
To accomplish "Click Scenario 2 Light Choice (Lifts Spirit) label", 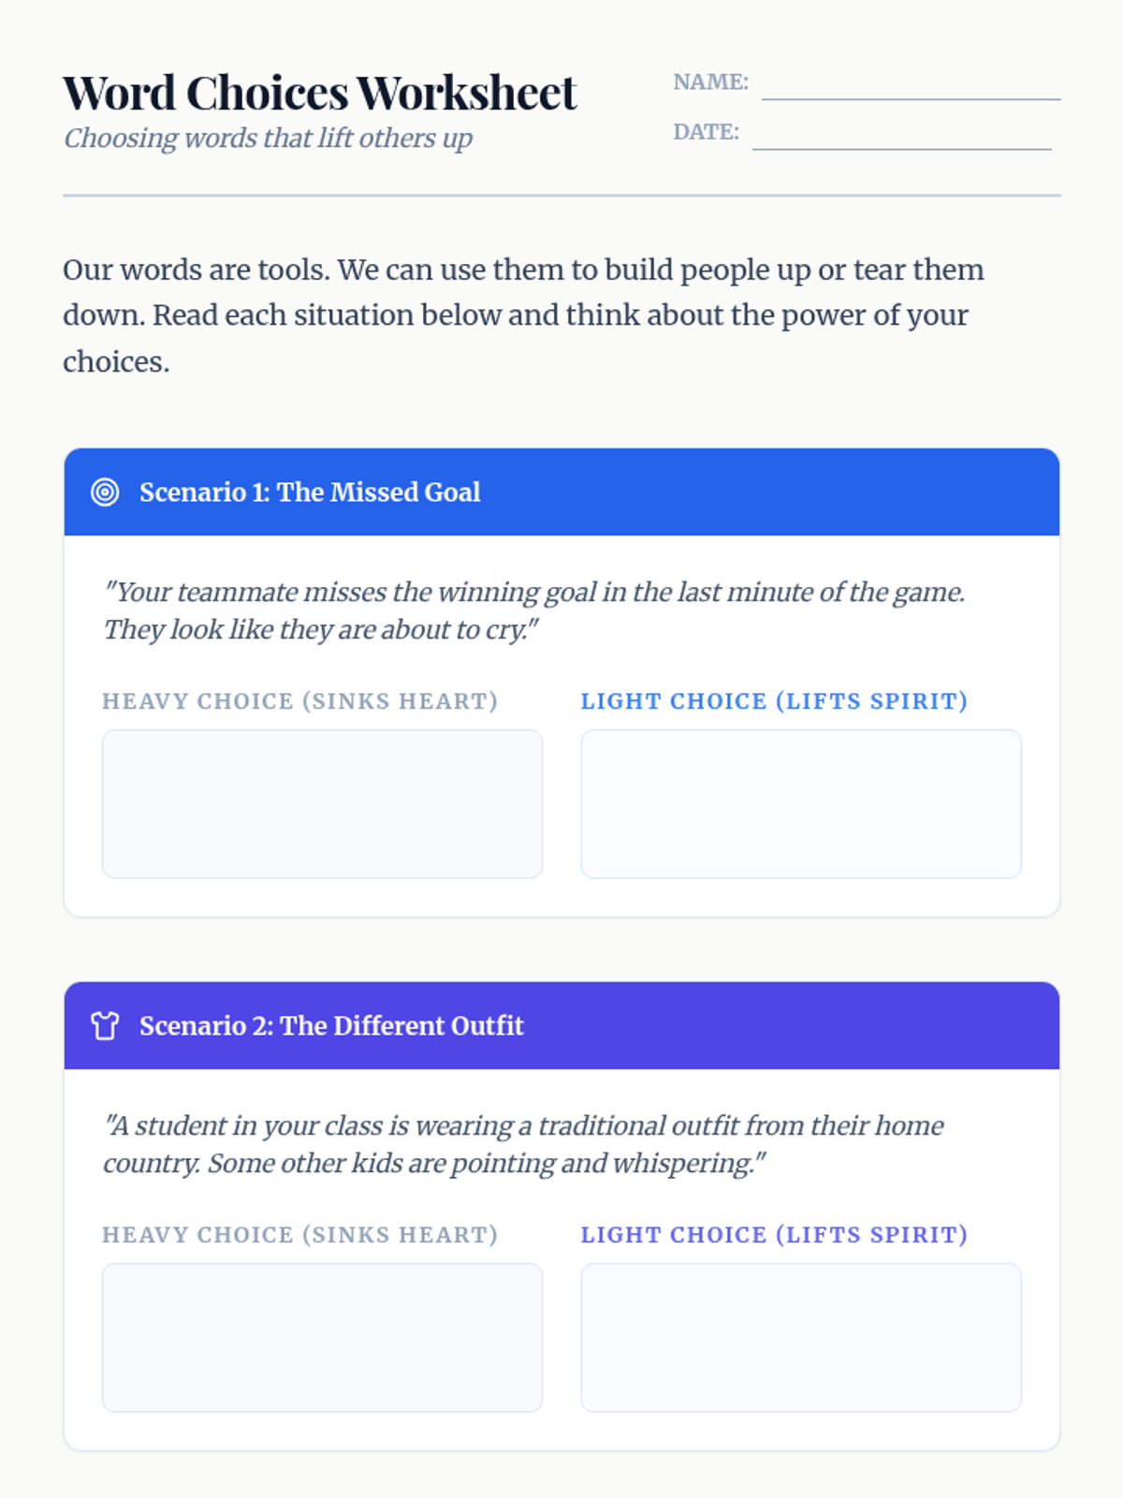I will [773, 1235].
